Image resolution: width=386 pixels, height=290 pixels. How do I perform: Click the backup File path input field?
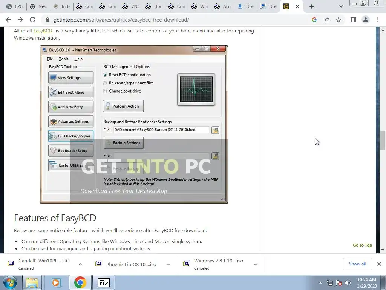click(x=161, y=130)
